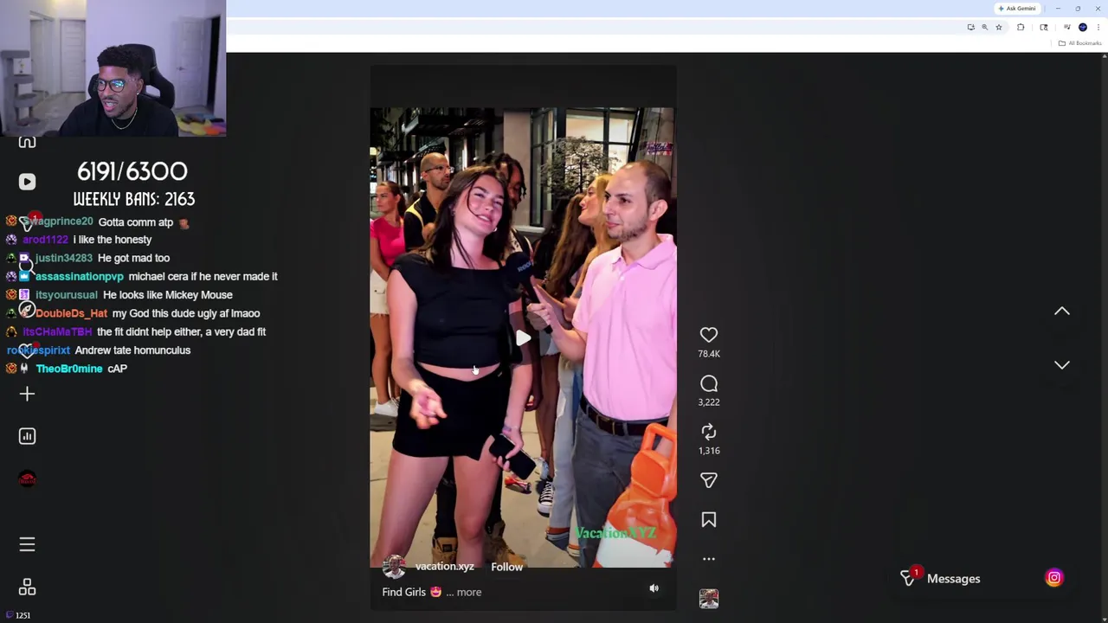Click the 6191/6300 counter text
Image resolution: width=1108 pixels, height=623 pixels.
pyautogui.click(x=132, y=171)
